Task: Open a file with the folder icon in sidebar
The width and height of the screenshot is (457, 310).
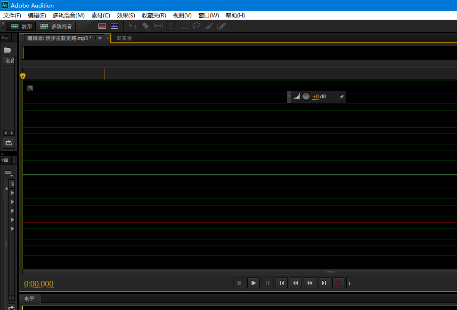Action: [8, 49]
